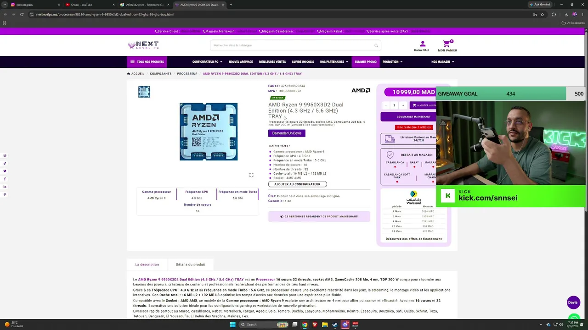Click the fullscreen expand icon under product image
The height and width of the screenshot is (330, 588).
(251, 175)
